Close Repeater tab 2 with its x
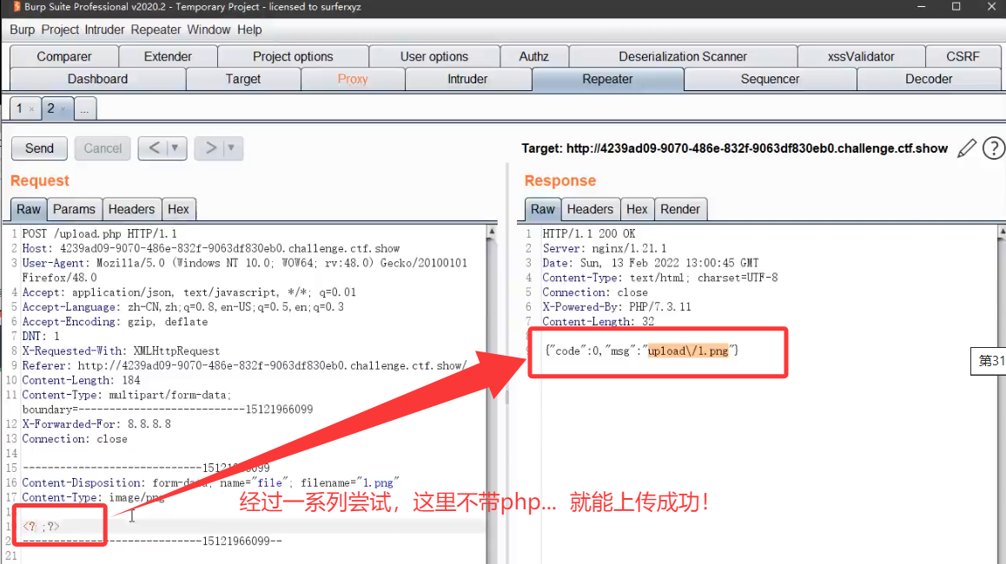This screenshot has height=564, width=1006. click(x=63, y=109)
